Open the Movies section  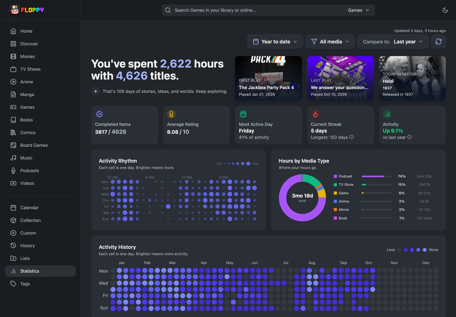click(40, 56)
